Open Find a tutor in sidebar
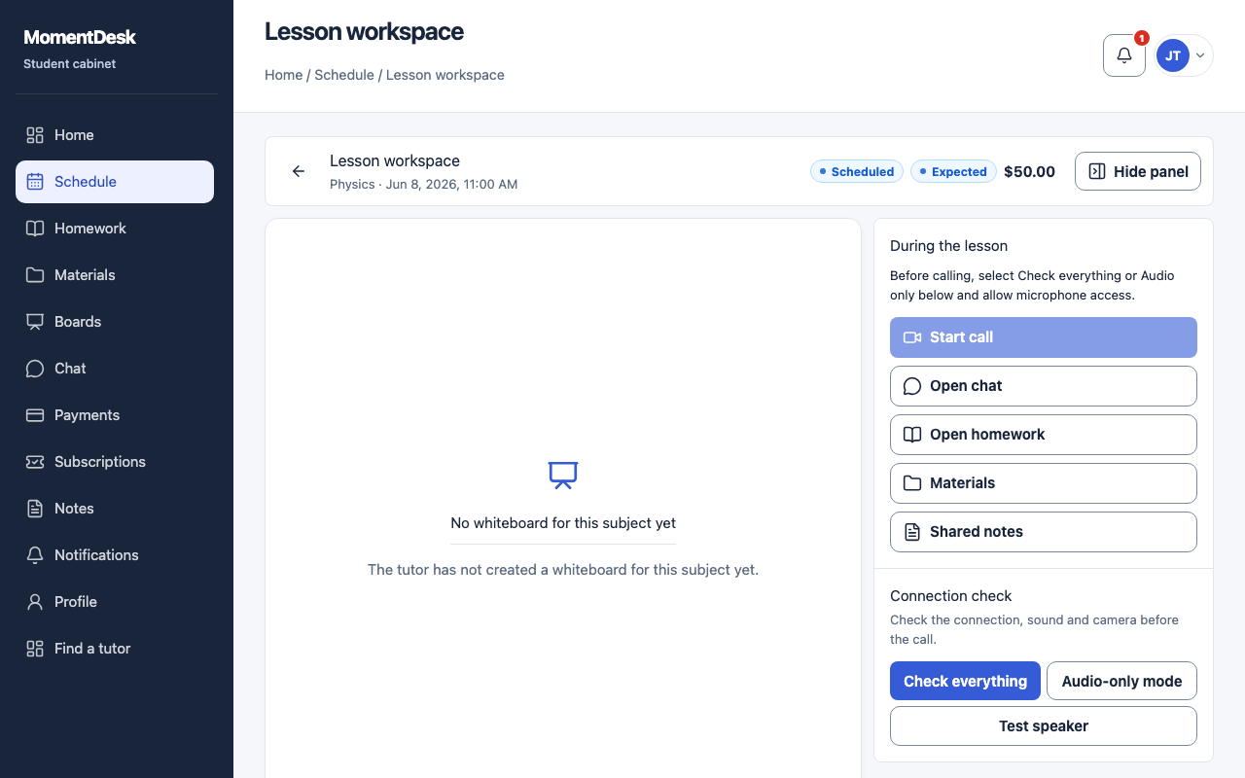Viewport: 1245px width, 778px height. [x=115, y=649]
